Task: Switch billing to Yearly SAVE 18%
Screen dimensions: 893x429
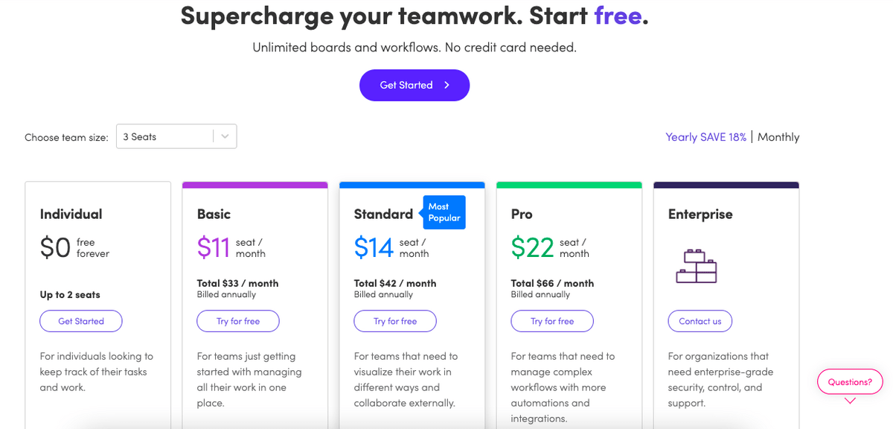Action: (x=705, y=137)
